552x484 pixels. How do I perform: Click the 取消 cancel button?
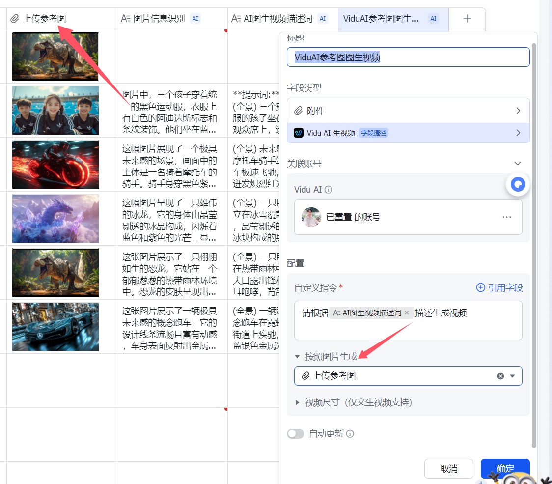coord(448,468)
